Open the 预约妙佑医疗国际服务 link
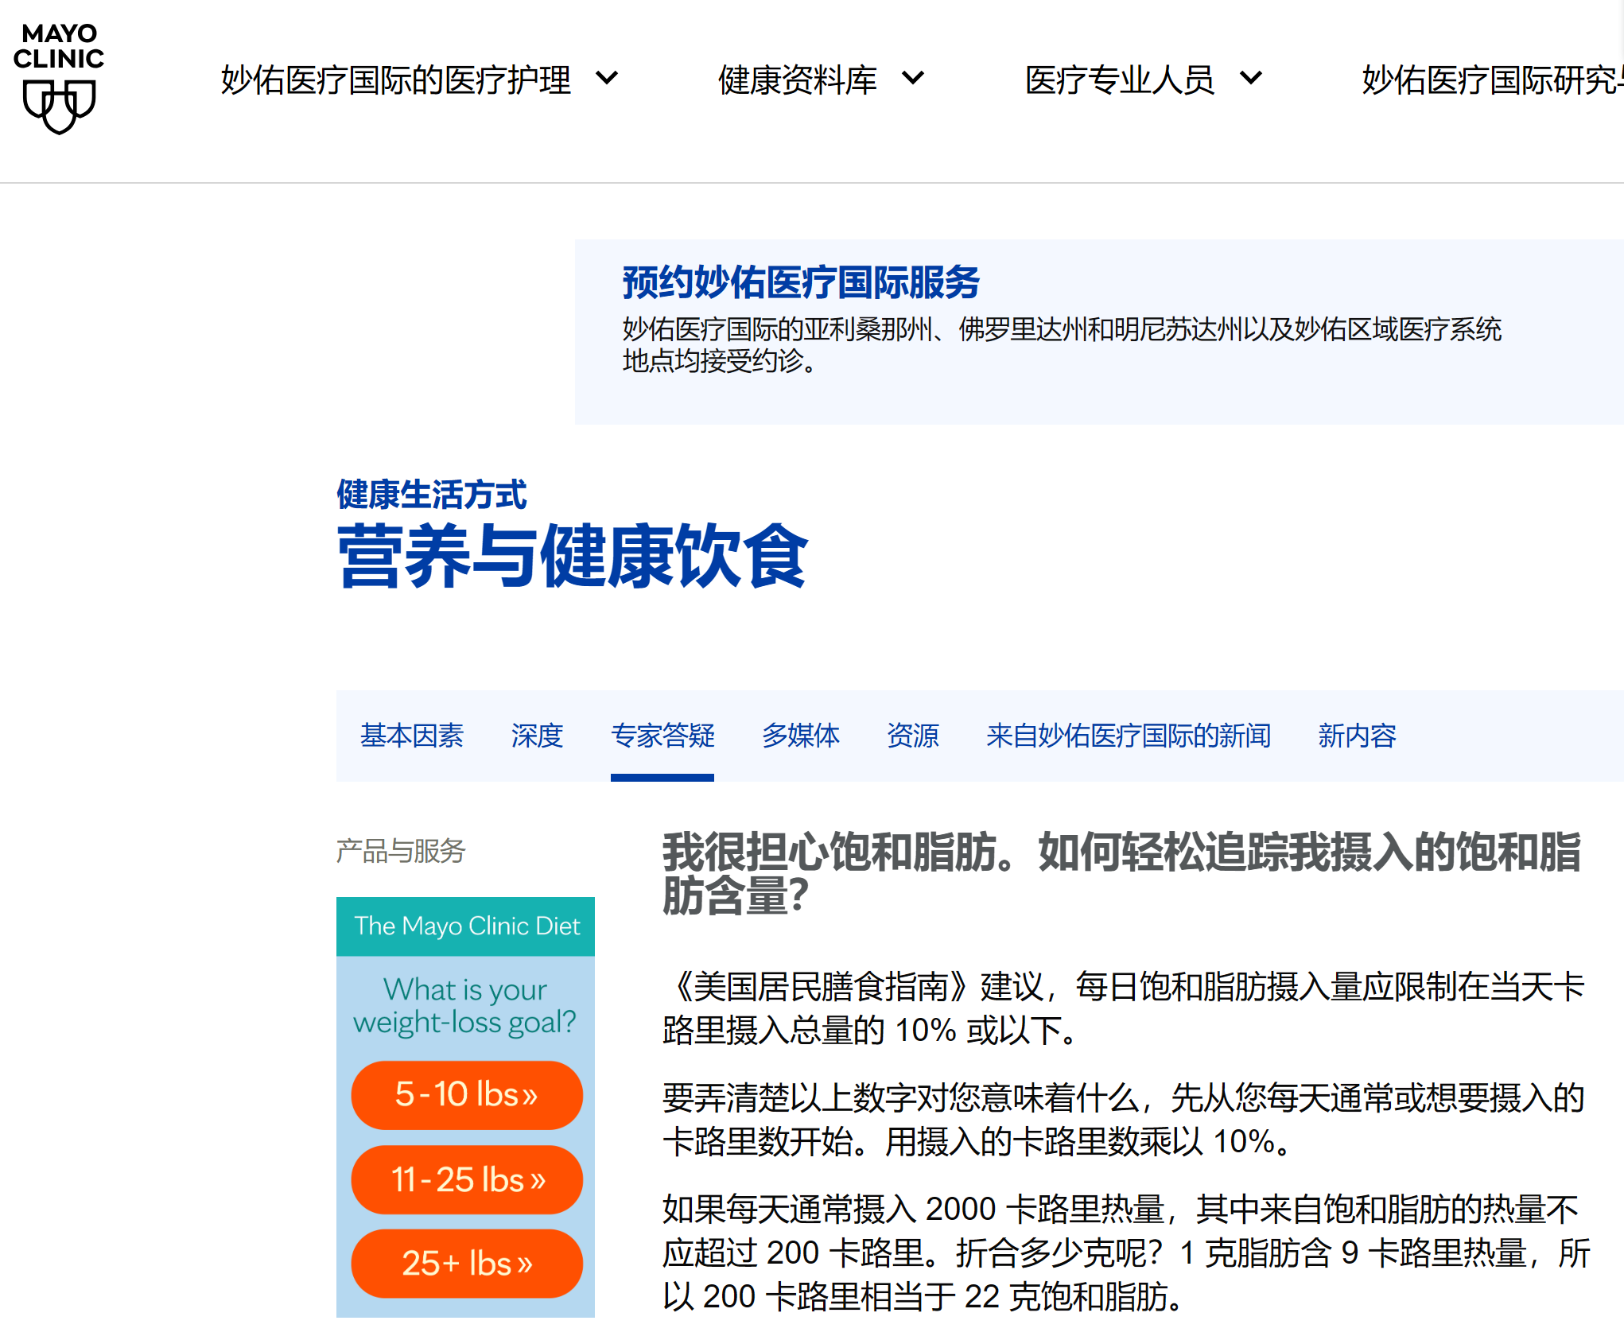Screen dimensions: 1624x1336 (x=800, y=283)
